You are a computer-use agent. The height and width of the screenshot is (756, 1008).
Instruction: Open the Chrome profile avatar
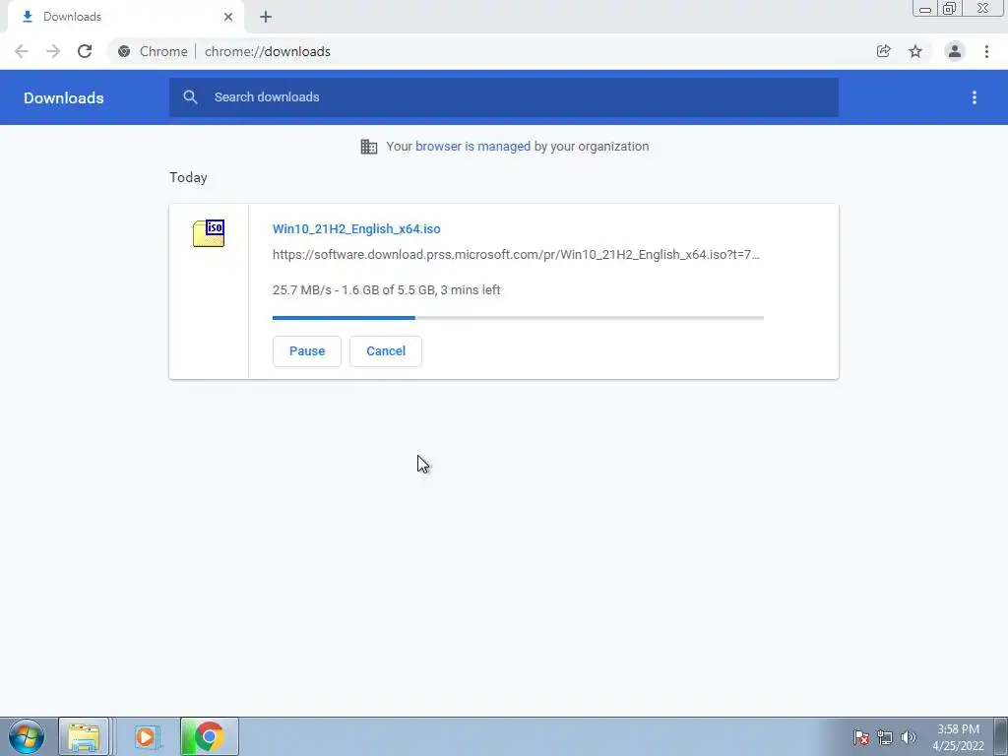pos(955,51)
